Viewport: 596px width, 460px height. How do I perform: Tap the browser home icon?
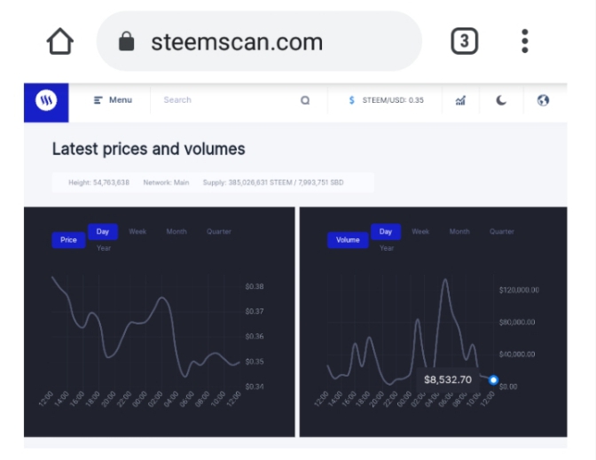tap(59, 42)
